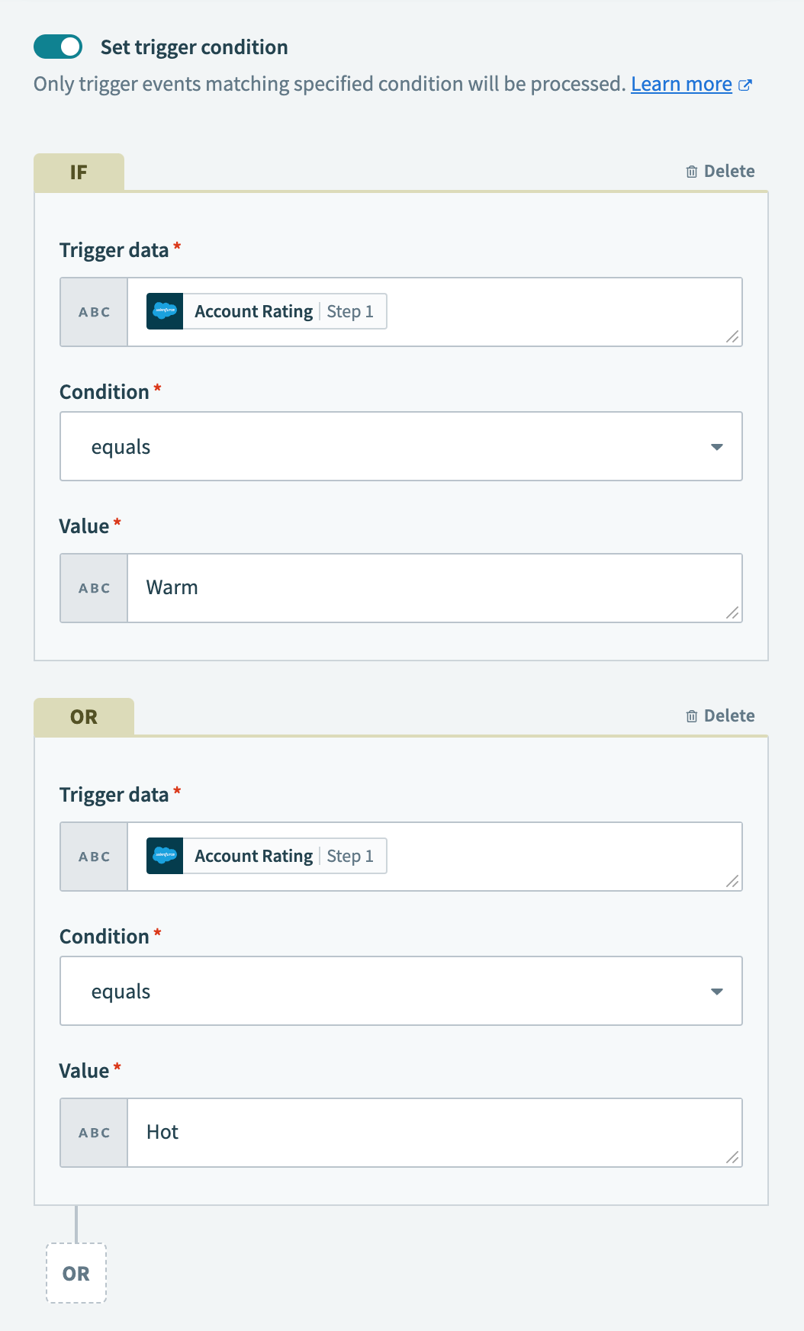Open the Learn more link
Viewport: 804px width, 1331px height.
coord(681,84)
